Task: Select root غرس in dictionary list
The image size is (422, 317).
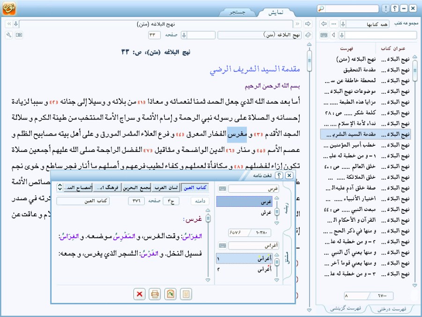Action: pos(244,202)
